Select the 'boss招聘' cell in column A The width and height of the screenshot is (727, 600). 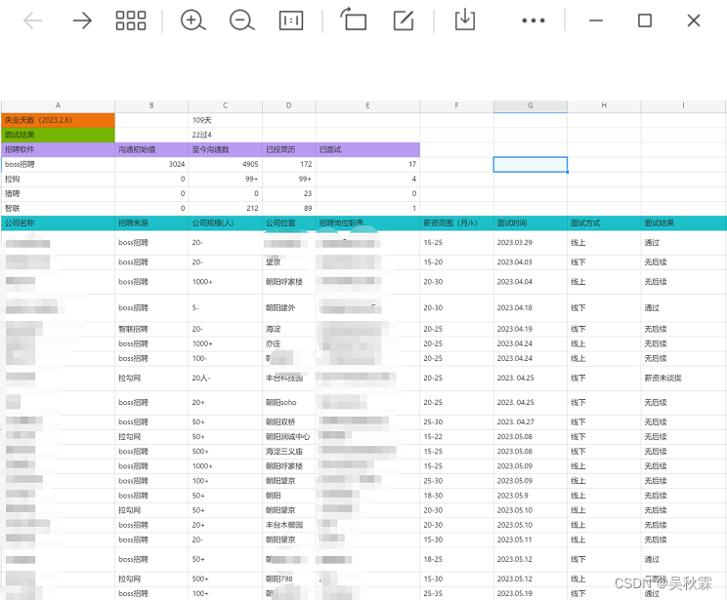point(58,164)
